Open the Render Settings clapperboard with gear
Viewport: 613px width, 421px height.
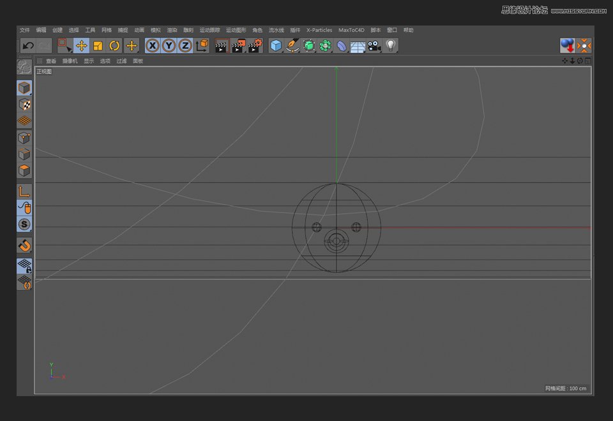[254, 45]
